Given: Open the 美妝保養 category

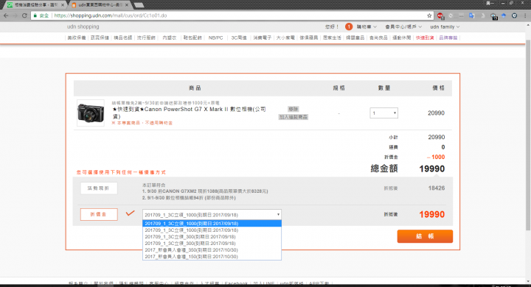Looking at the screenshot, I should coord(77,38).
